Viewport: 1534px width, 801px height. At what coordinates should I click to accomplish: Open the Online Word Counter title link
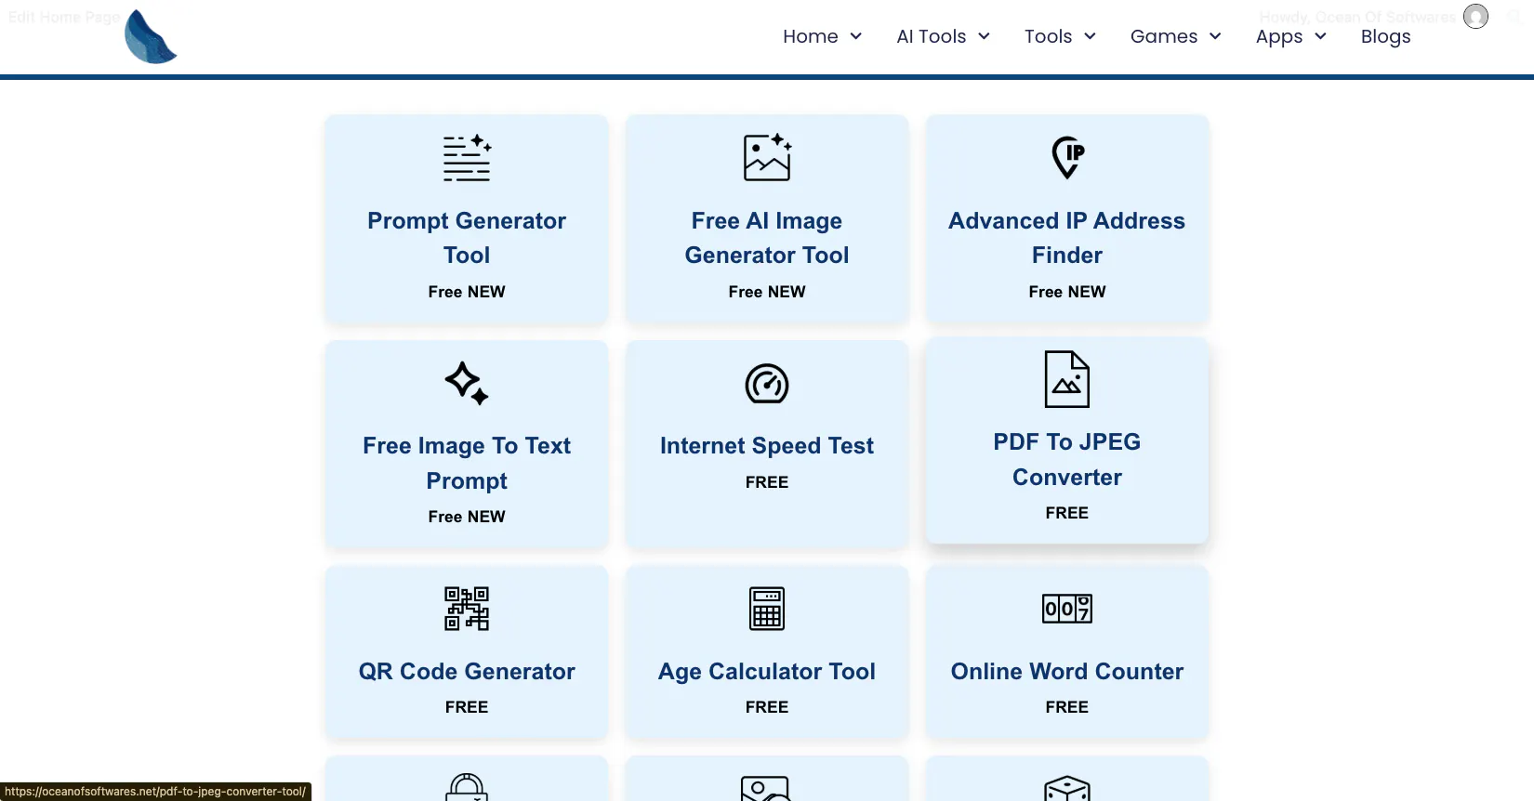pyautogui.click(x=1067, y=671)
